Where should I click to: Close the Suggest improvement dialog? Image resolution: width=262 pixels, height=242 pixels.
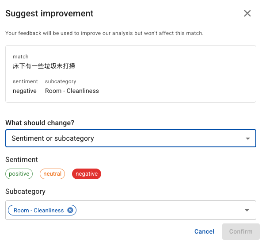tap(247, 13)
